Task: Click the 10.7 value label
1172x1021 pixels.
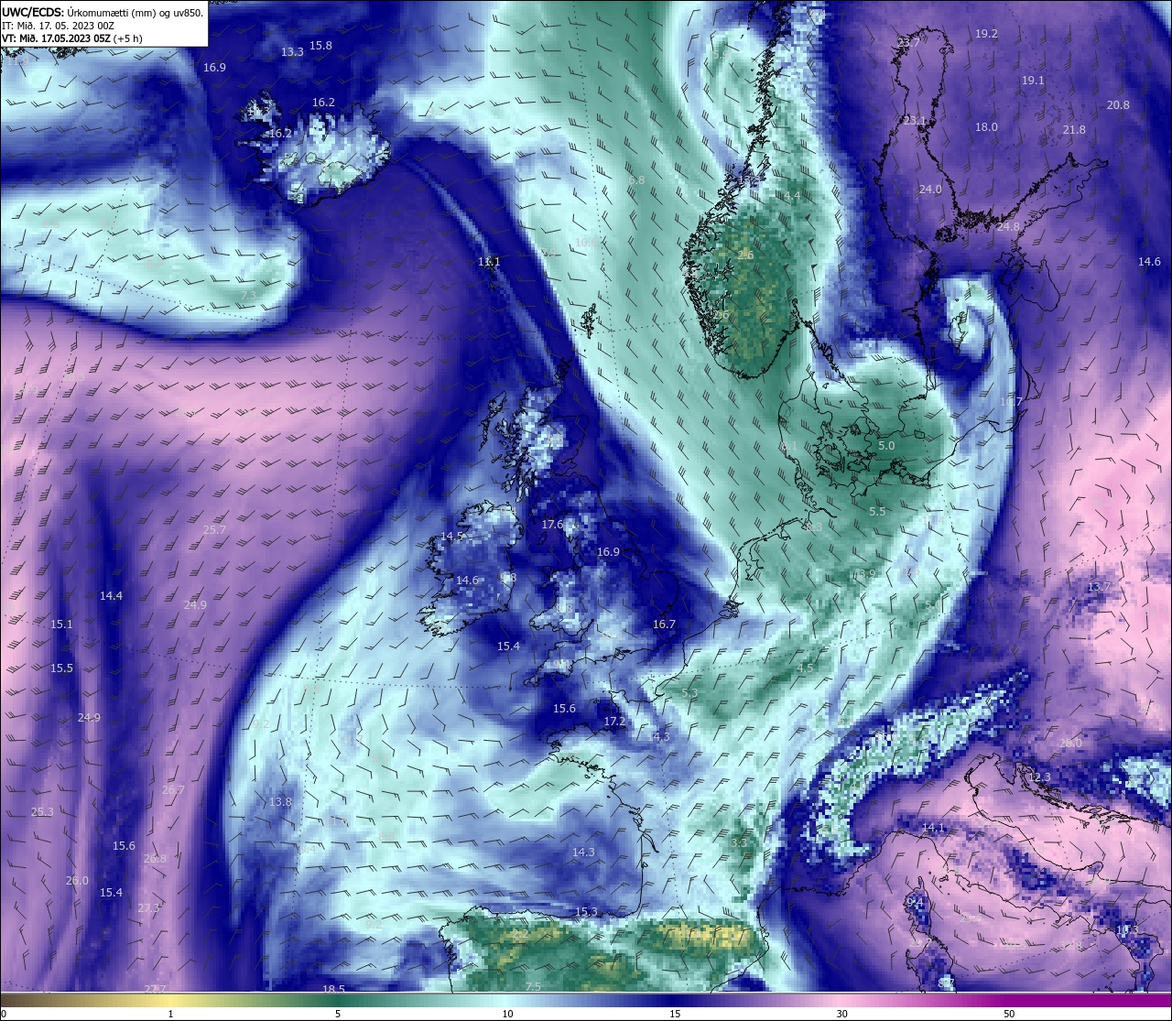Action: click(1011, 402)
